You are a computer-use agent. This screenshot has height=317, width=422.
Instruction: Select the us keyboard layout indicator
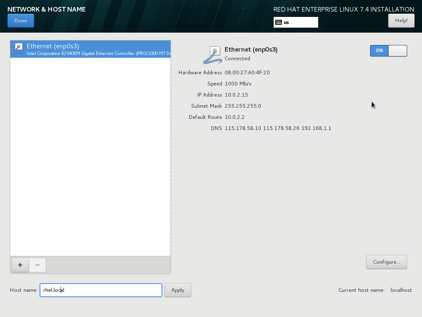(x=296, y=22)
